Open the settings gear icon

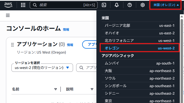pos(143,5)
